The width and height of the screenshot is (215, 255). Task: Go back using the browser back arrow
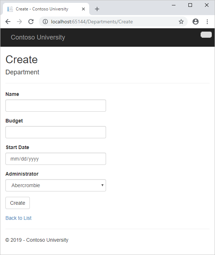pyautogui.click(x=8, y=22)
